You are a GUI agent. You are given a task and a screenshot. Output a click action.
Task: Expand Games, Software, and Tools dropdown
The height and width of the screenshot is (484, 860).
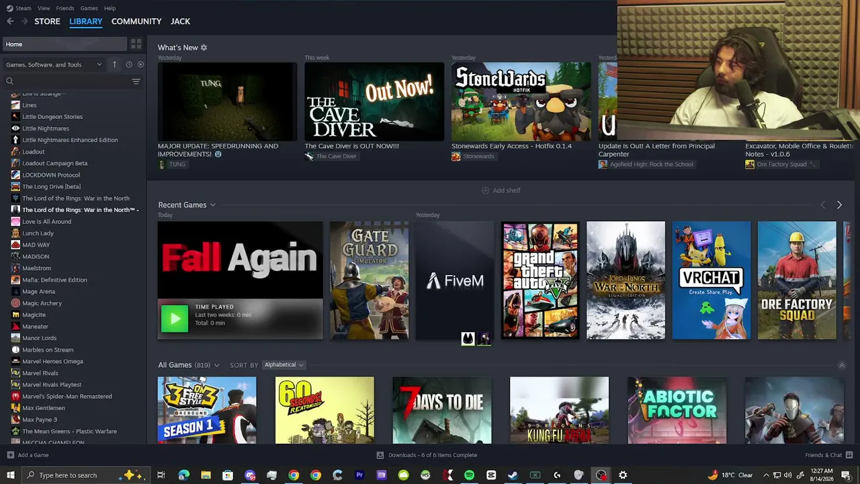54,65
